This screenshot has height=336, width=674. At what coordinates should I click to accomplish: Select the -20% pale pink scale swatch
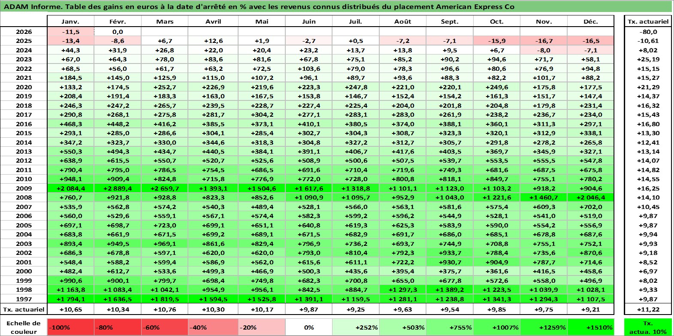(x=262, y=327)
